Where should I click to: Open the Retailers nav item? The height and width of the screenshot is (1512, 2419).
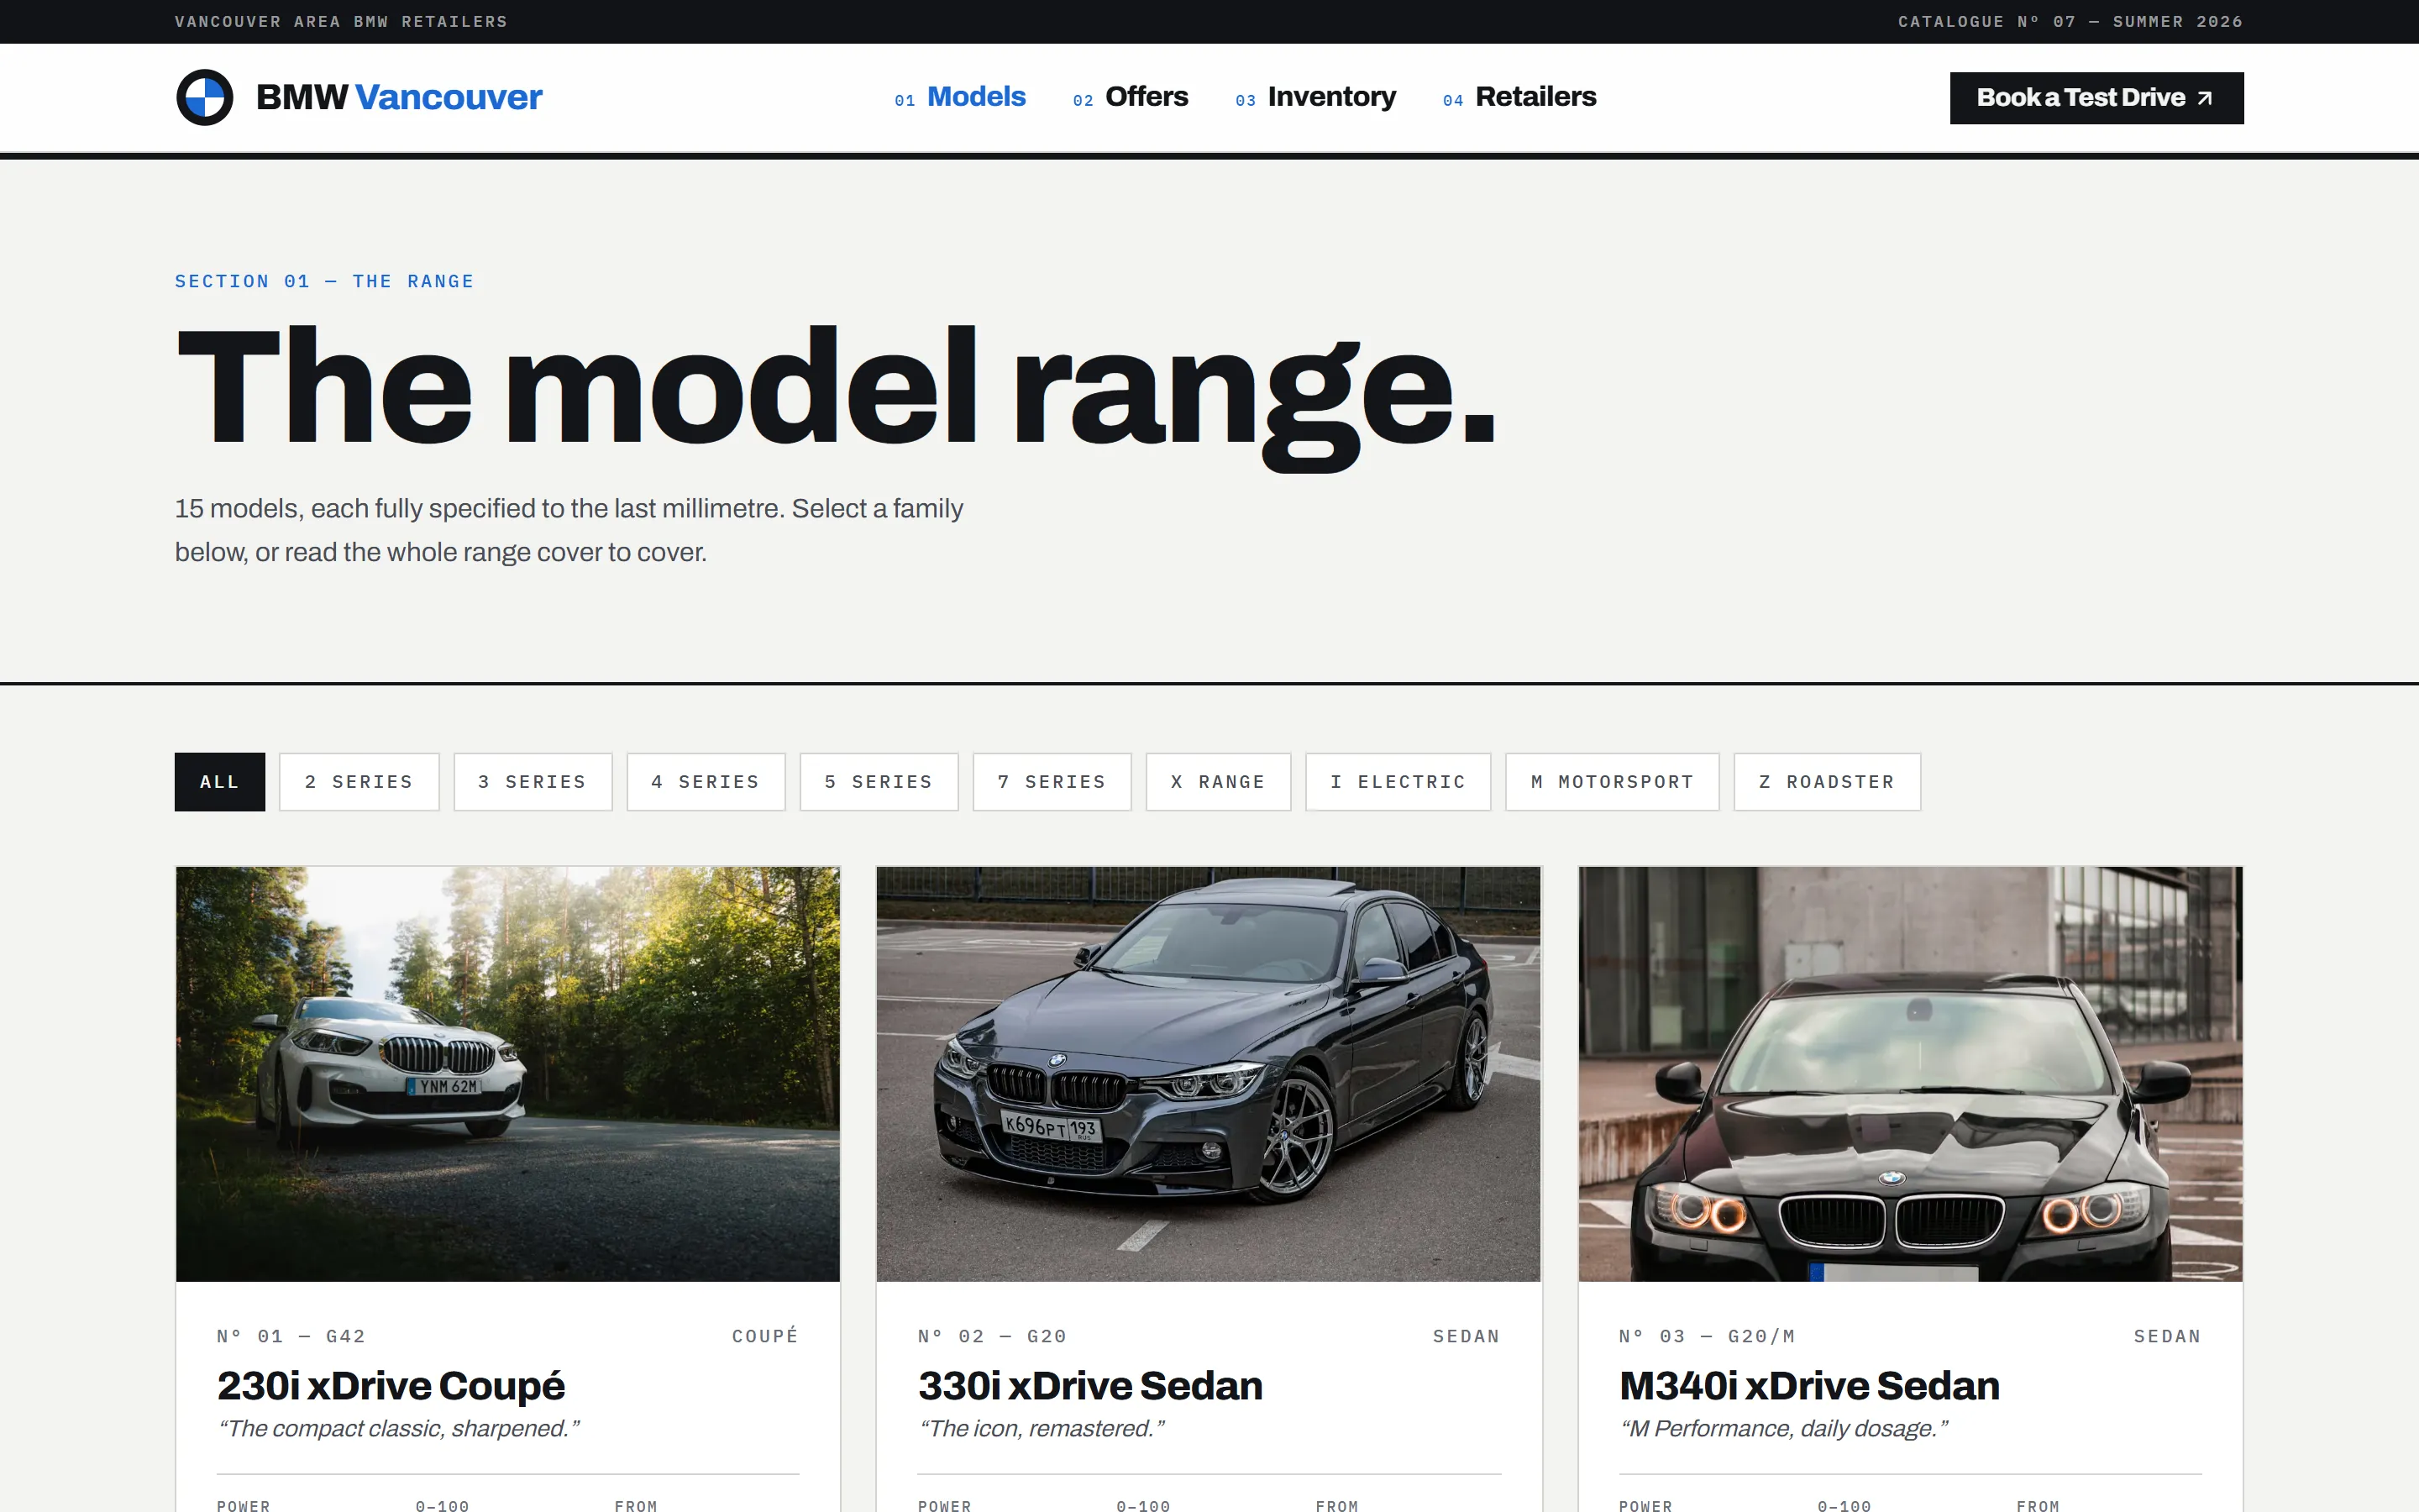click(1519, 97)
